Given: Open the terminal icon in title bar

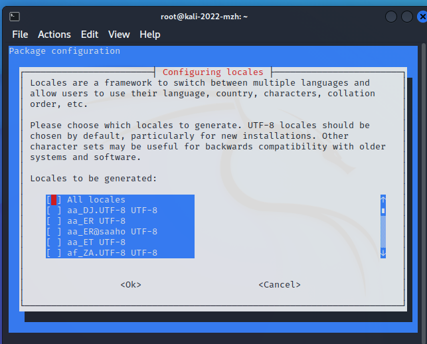Looking at the screenshot, I should click(x=15, y=17).
